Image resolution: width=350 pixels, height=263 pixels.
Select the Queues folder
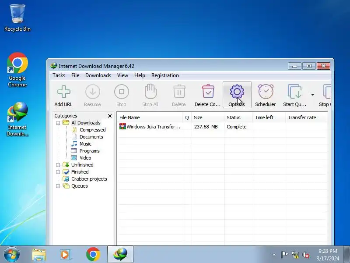pos(80,186)
